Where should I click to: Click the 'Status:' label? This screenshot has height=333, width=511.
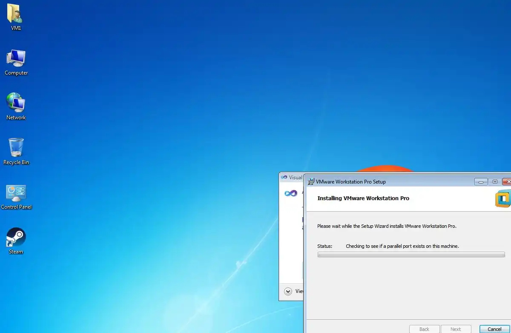[x=324, y=246]
